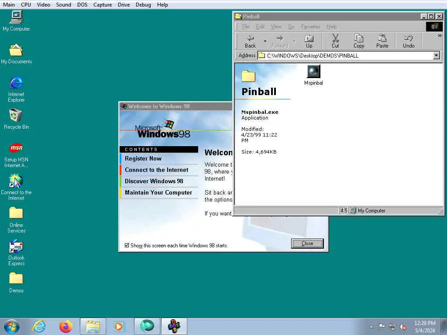Open the teal sphere taskbar application
Viewport: 447px width, 335px height.
click(147, 326)
